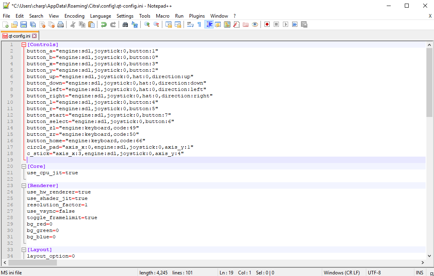Toggle the indent guide button

(209, 24)
